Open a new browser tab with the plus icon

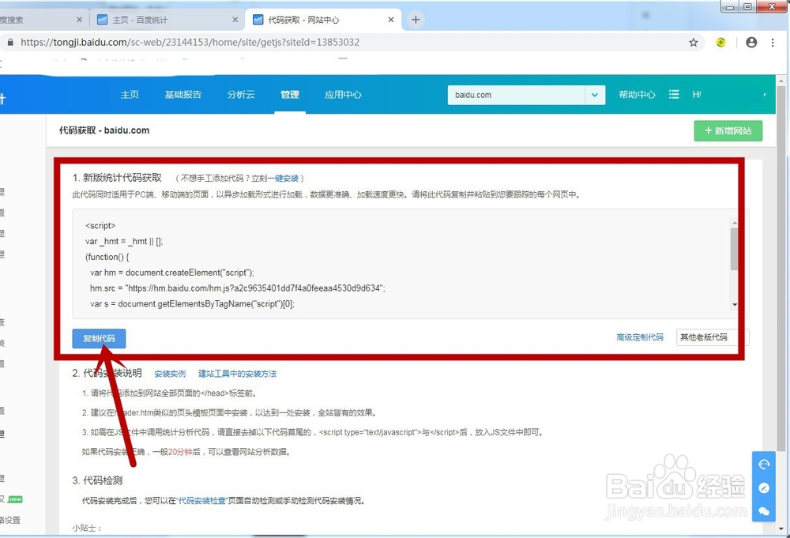(x=416, y=17)
